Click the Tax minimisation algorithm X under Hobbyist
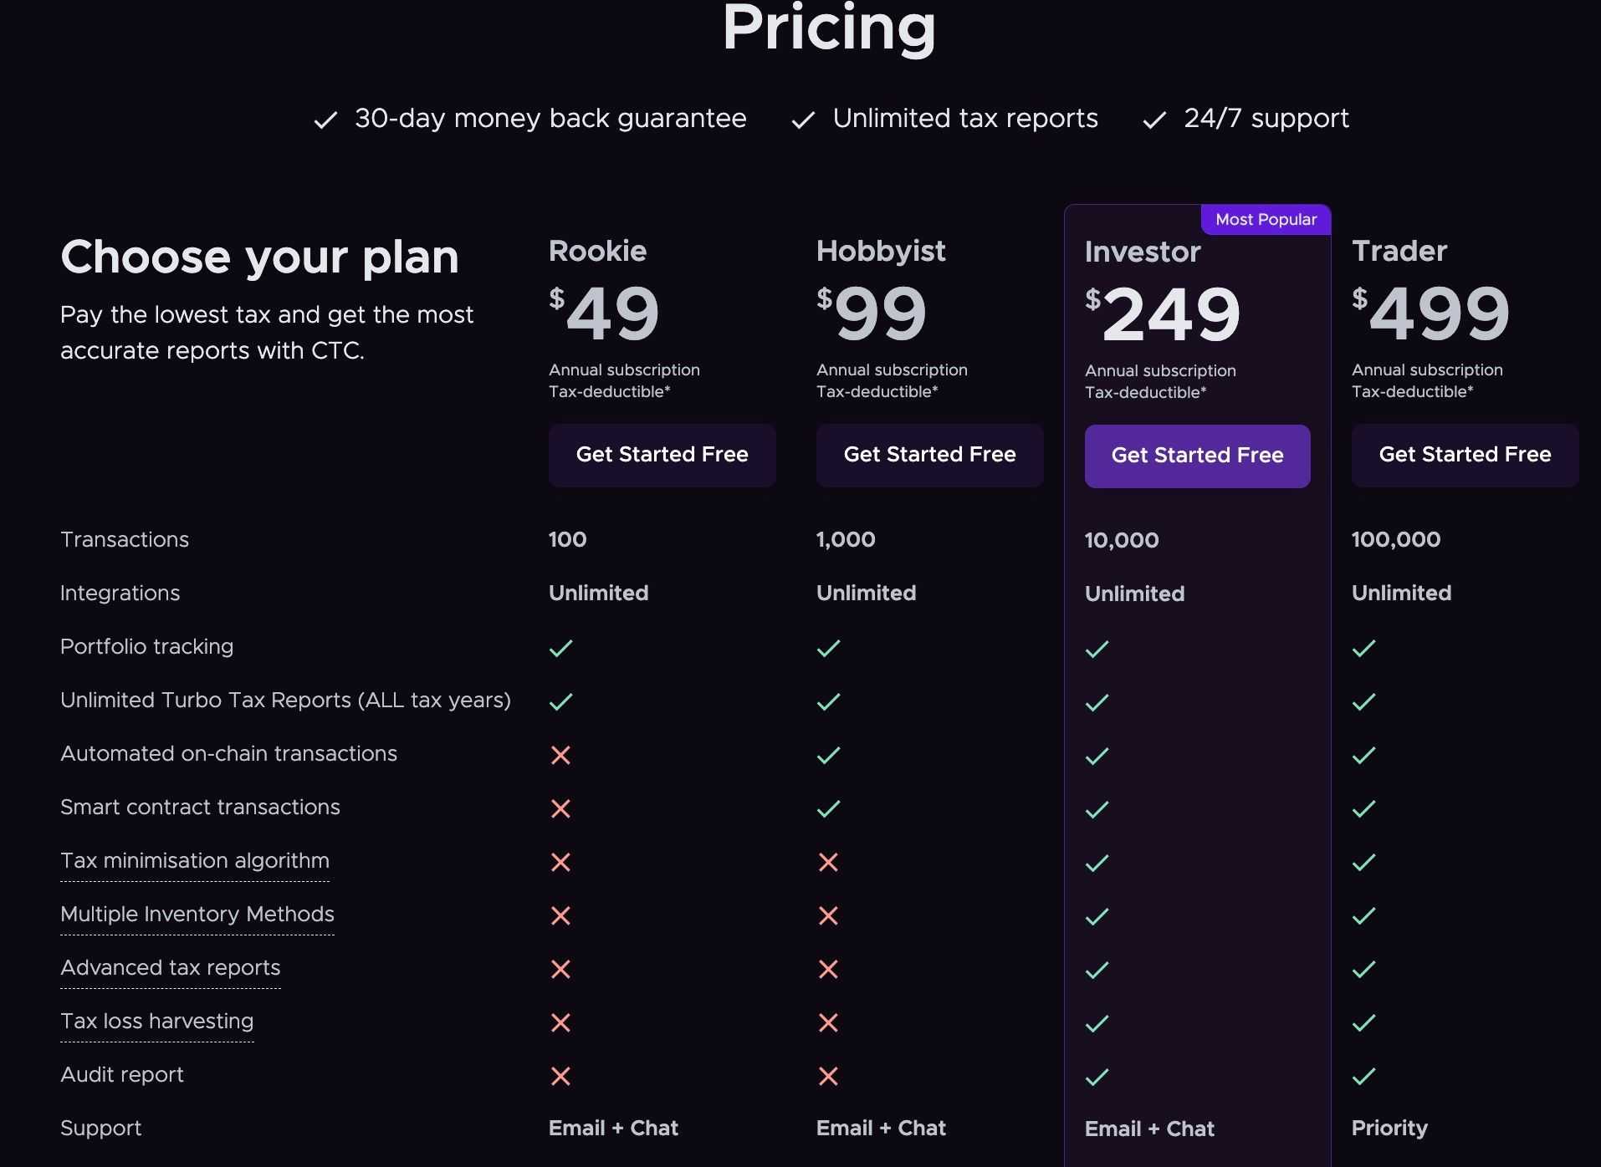 click(829, 862)
